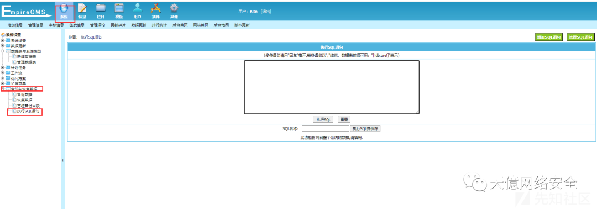The height and width of the screenshot is (209, 597).
Task: Click the green 管理SQL语句 button
Action: (580, 37)
